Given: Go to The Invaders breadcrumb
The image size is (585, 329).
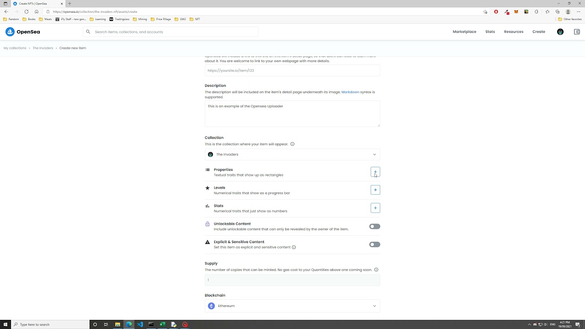Looking at the screenshot, I should (x=43, y=48).
